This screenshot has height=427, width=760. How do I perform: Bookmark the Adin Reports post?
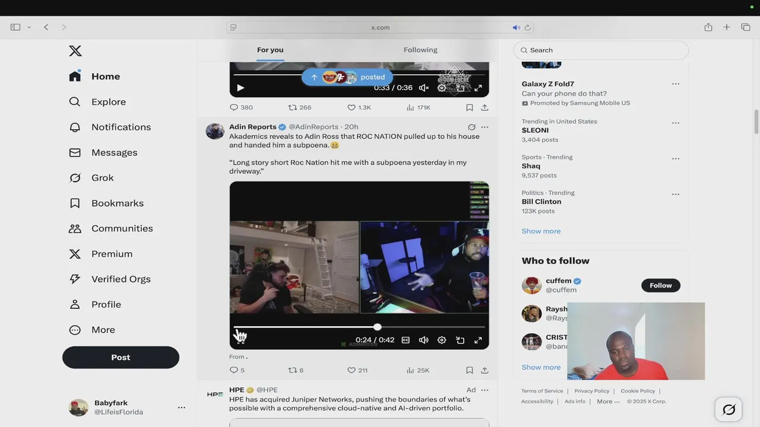tap(469, 370)
